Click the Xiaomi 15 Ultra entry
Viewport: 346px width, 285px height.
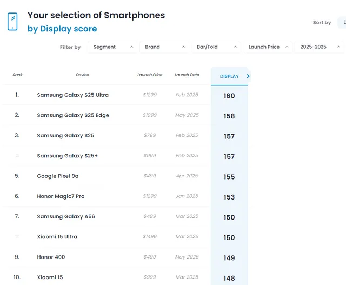point(57,237)
